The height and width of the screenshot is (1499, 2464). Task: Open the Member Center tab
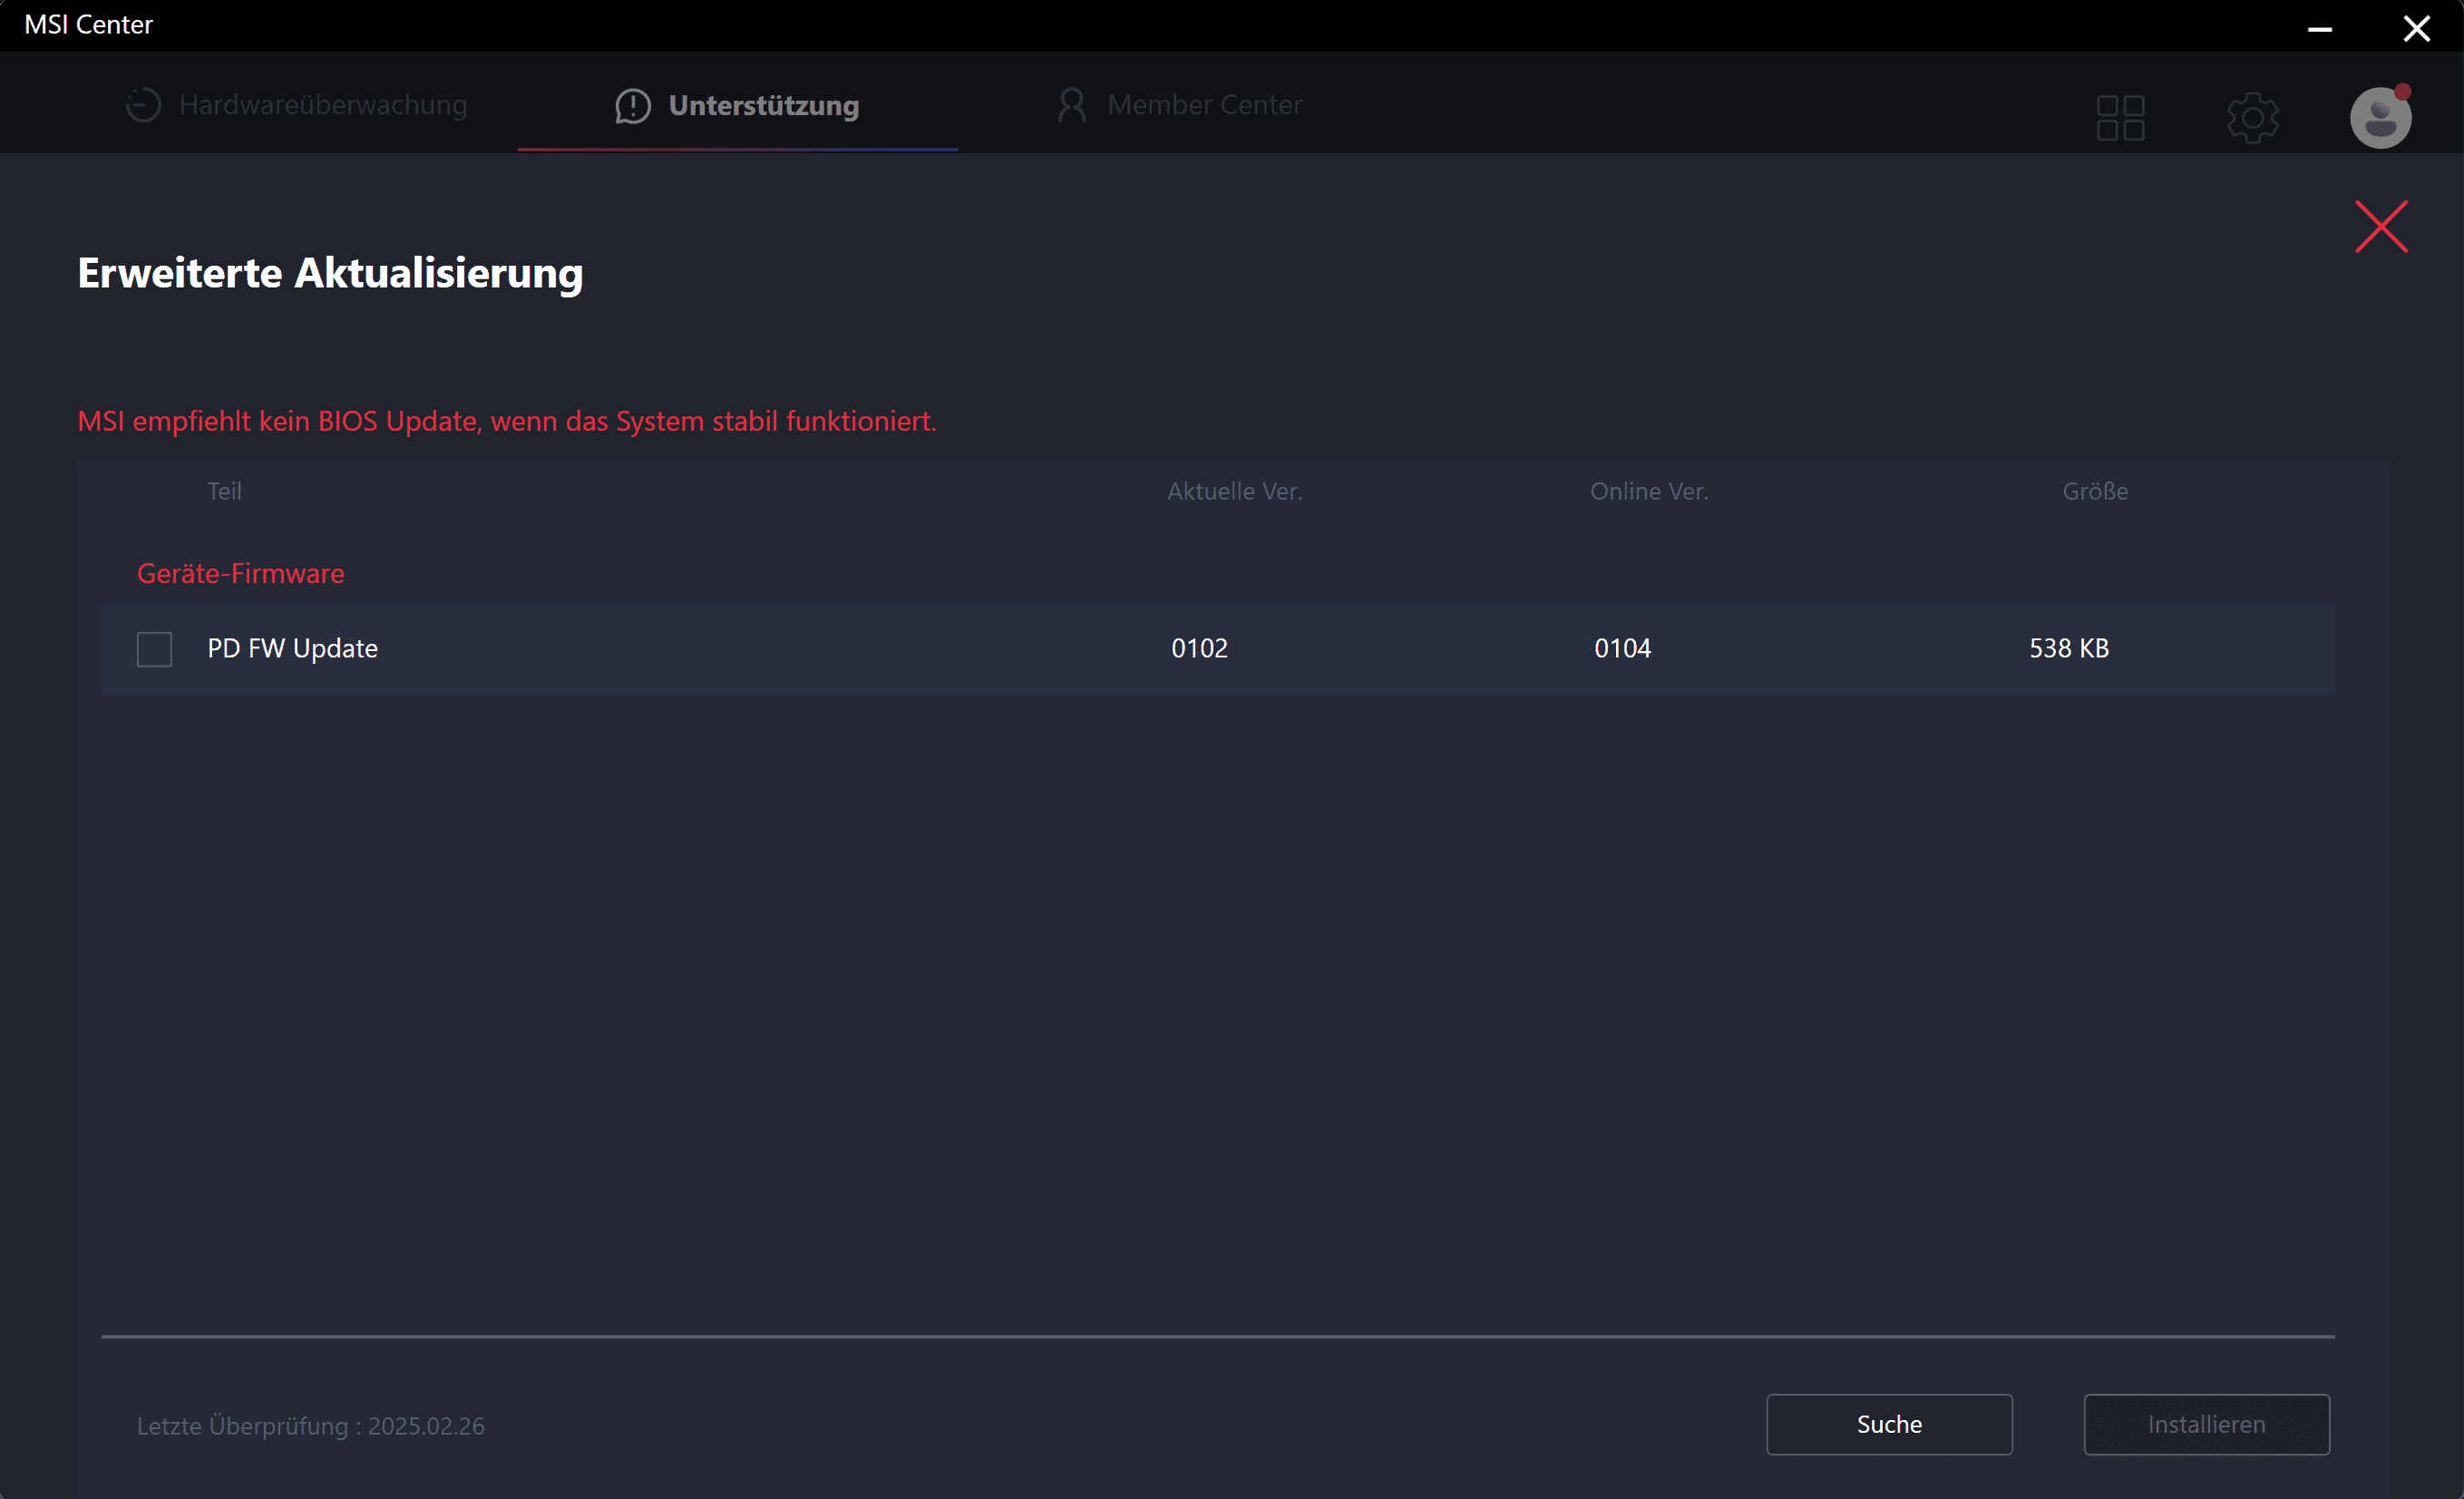click(1180, 105)
